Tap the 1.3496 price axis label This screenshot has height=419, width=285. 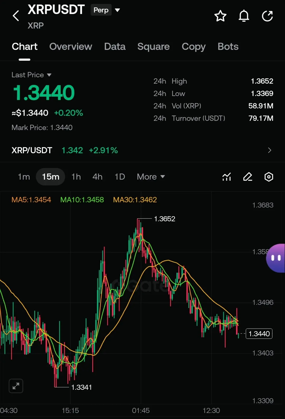click(263, 302)
